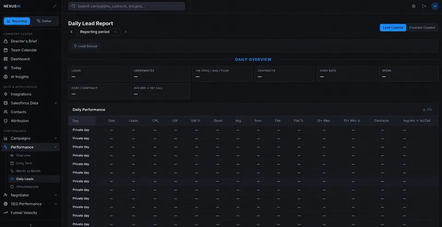Image resolution: width=442 pixels, height=227 pixels.
Task: Click the Month vs Month swap icon
Action: pos(12,171)
